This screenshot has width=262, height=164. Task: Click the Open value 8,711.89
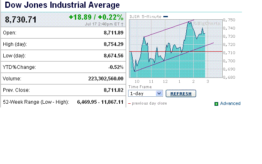click(x=113, y=33)
